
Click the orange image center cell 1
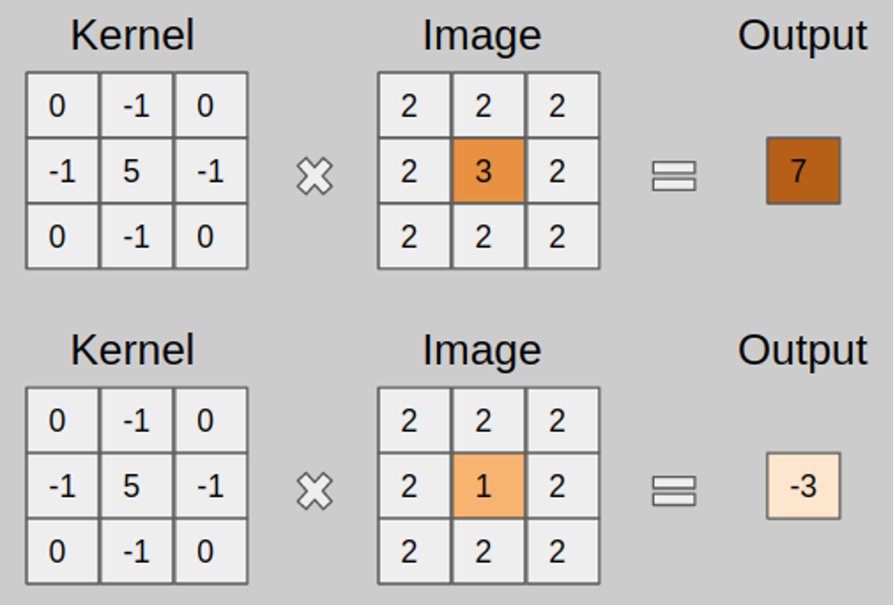click(488, 486)
